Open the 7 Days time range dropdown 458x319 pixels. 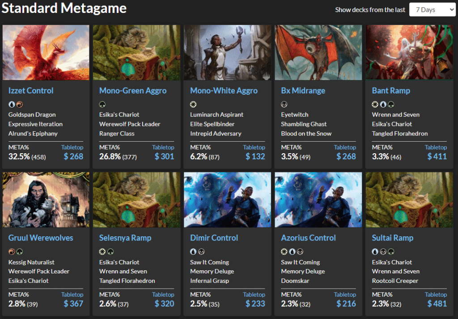pos(432,9)
